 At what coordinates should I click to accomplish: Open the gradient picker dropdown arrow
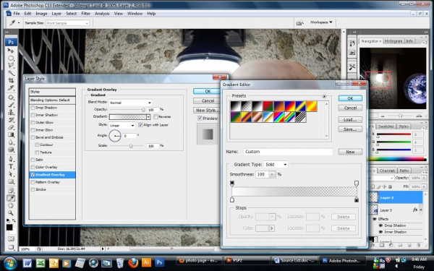pyautogui.click(x=148, y=117)
